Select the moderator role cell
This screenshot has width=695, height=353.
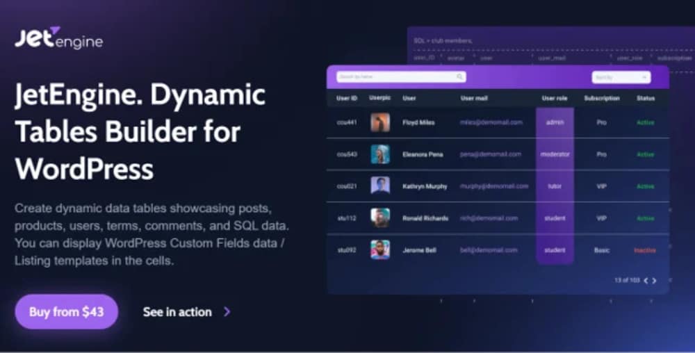[555, 154]
